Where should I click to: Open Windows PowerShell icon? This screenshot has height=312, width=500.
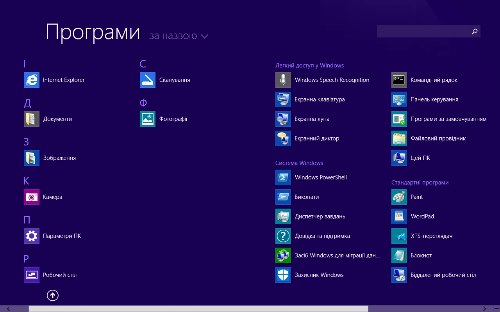[283, 177]
